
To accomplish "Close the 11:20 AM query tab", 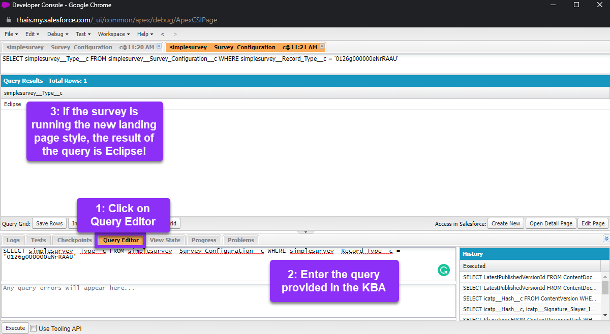I will (159, 47).
